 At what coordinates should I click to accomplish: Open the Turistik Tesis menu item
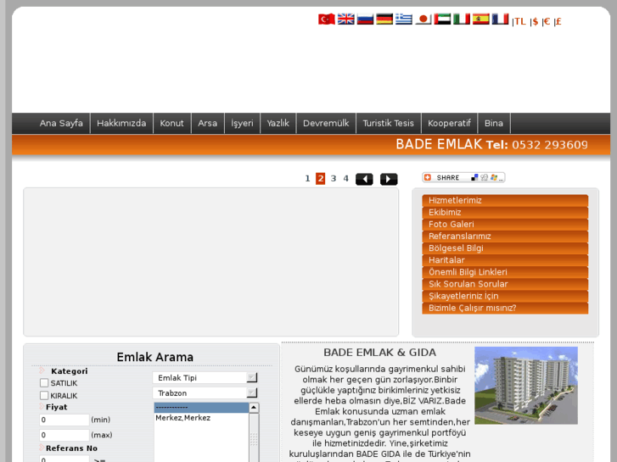389,124
